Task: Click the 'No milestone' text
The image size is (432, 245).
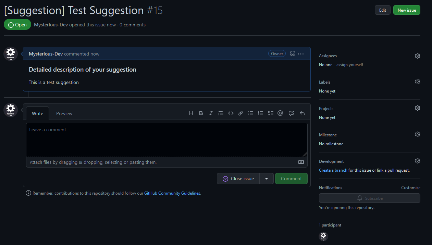Action: [331, 144]
